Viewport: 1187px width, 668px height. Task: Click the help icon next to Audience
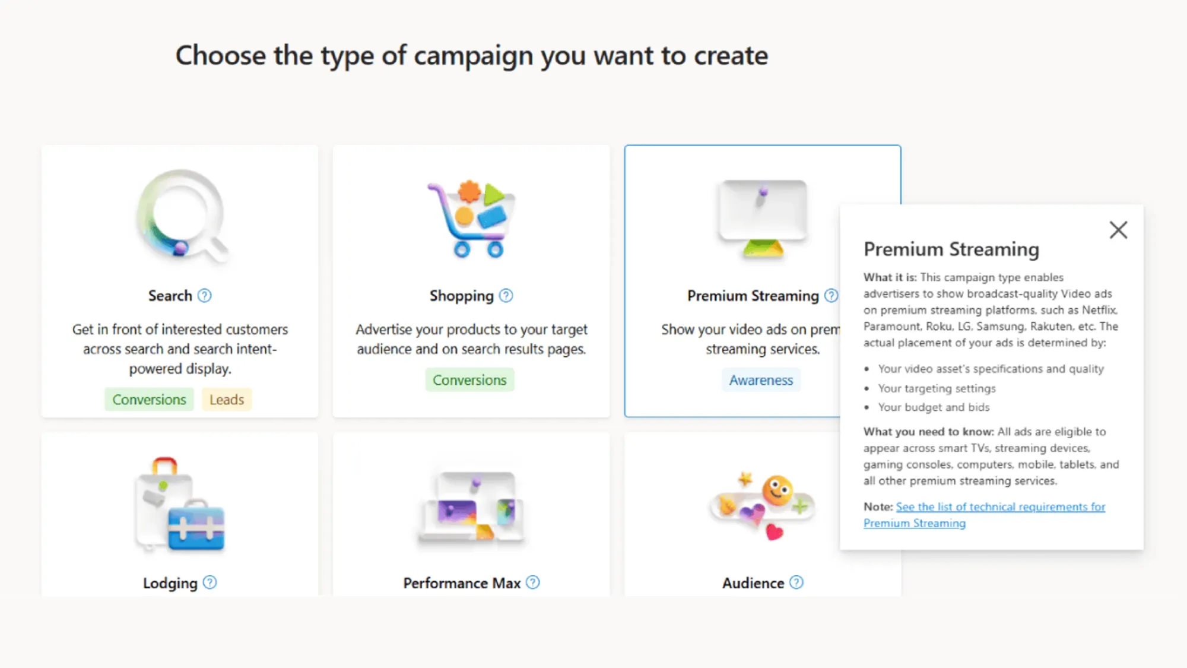(796, 582)
